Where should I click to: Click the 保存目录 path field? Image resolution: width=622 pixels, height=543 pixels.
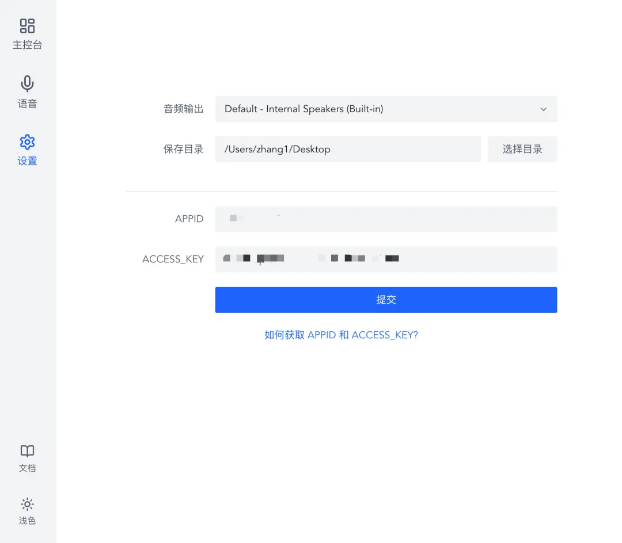(x=347, y=149)
